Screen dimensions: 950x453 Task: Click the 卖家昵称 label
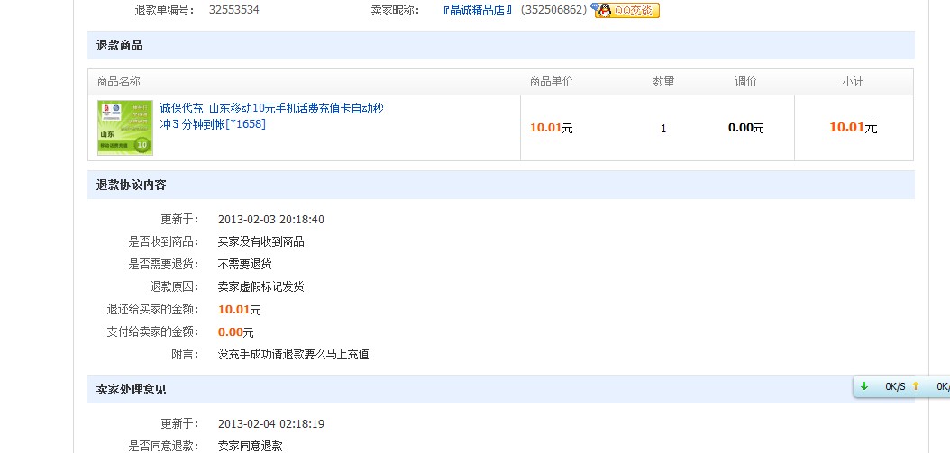(x=395, y=10)
